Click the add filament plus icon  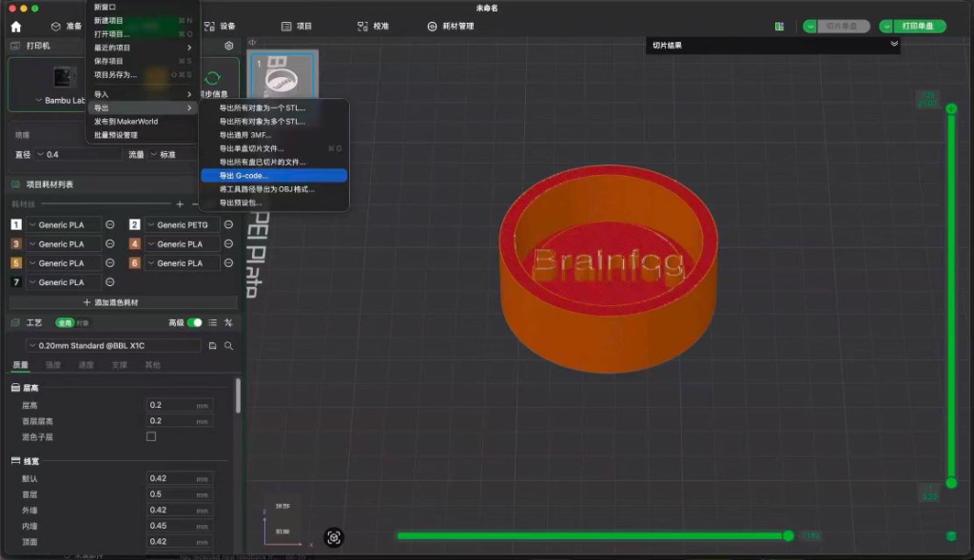coord(180,204)
